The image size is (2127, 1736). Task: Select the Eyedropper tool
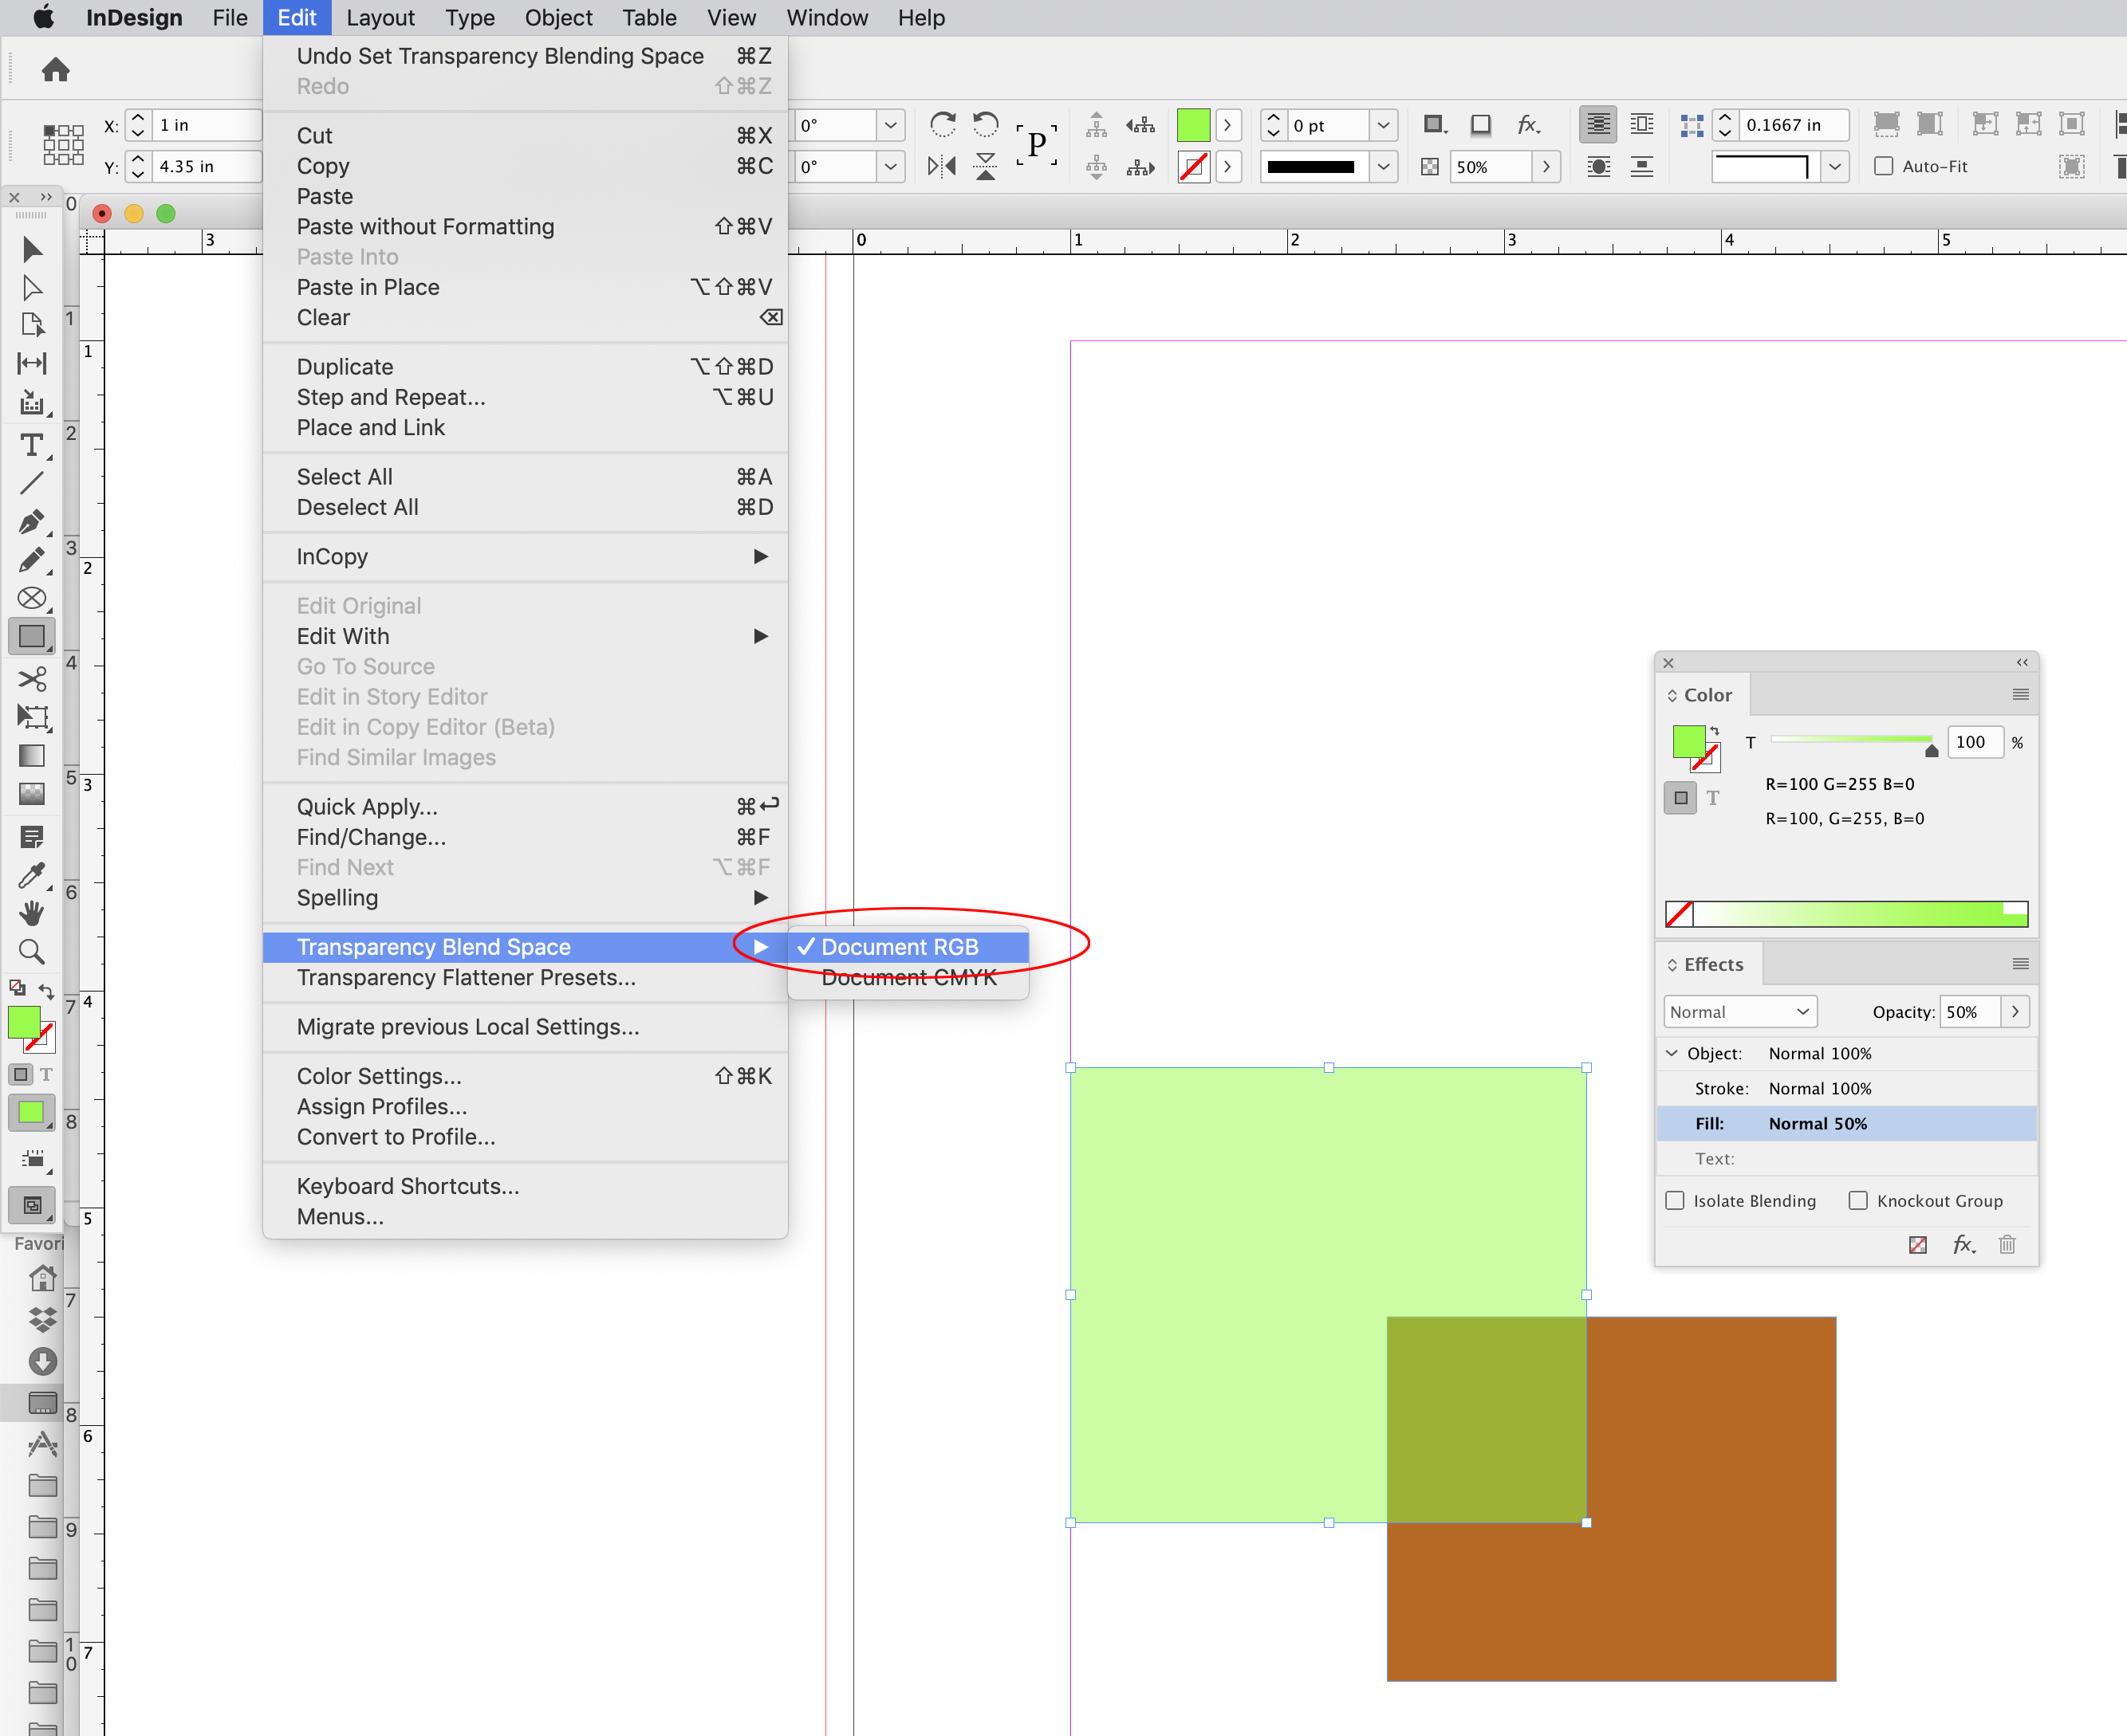click(x=33, y=875)
